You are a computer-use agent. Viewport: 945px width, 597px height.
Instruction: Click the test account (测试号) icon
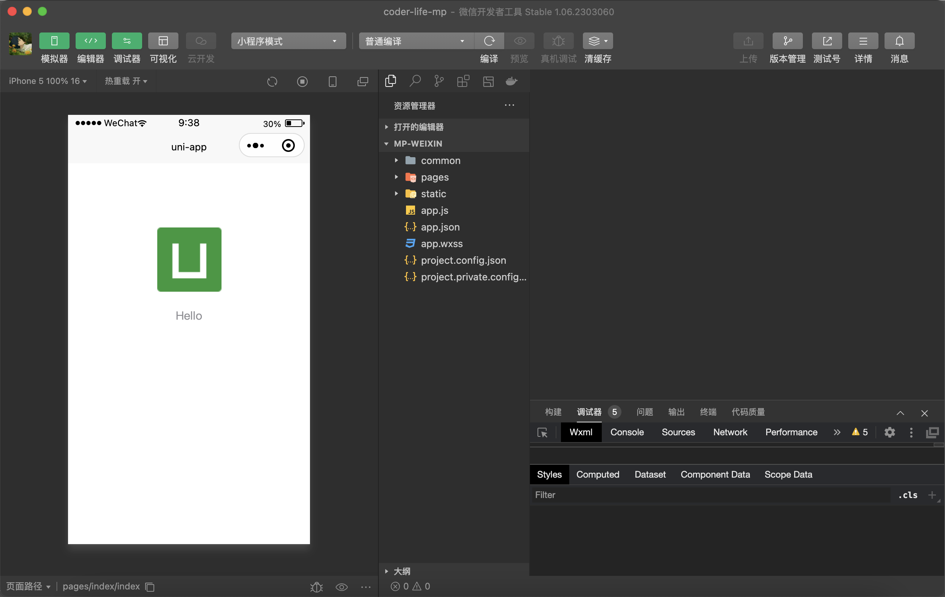(x=827, y=41)
